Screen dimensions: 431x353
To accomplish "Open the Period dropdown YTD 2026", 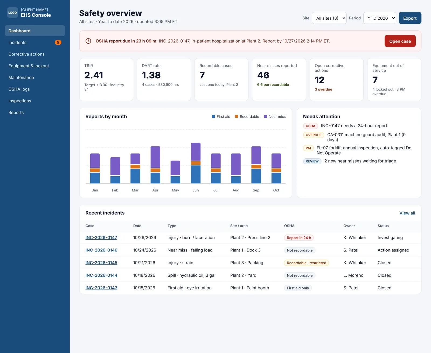I will [x=380, y=18].
